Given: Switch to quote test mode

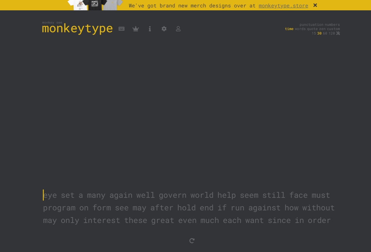Looking at the screenshot, I should (x=312, y=29).
